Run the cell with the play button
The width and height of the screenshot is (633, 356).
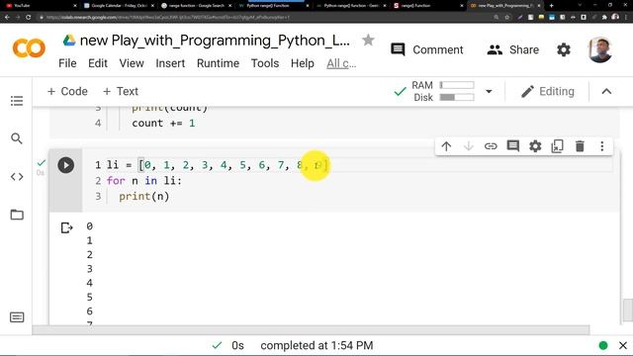click(x=66, y=165)
